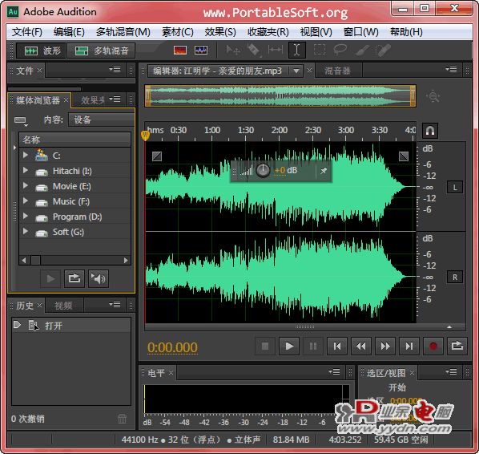Adjust the amplitude gain knob
The width and height of the screenshot is (479, 454).
263,170
